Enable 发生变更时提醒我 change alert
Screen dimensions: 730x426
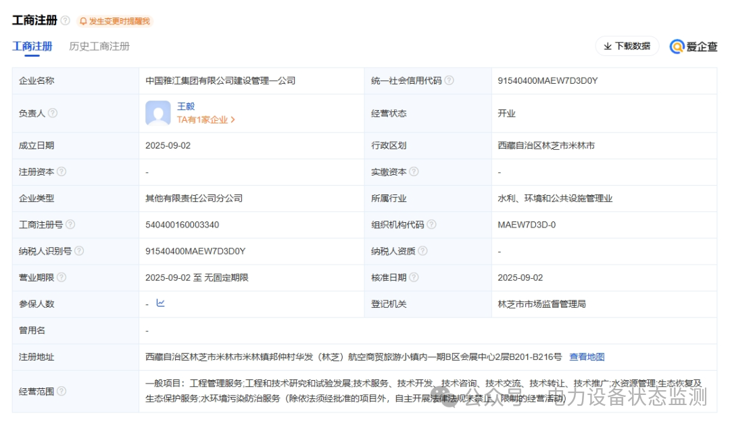pyautogui.click(x=115, y=21)
